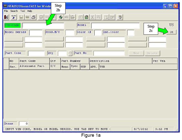The width and height of the screenshot is (182, 140).
Task: Click the OP toolbar icon
Action: [x=112, y=17]
